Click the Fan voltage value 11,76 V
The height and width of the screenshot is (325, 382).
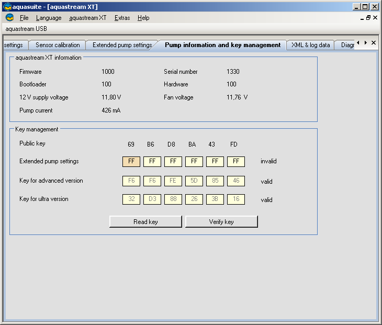pyautogui.click(x=237, y=97)
